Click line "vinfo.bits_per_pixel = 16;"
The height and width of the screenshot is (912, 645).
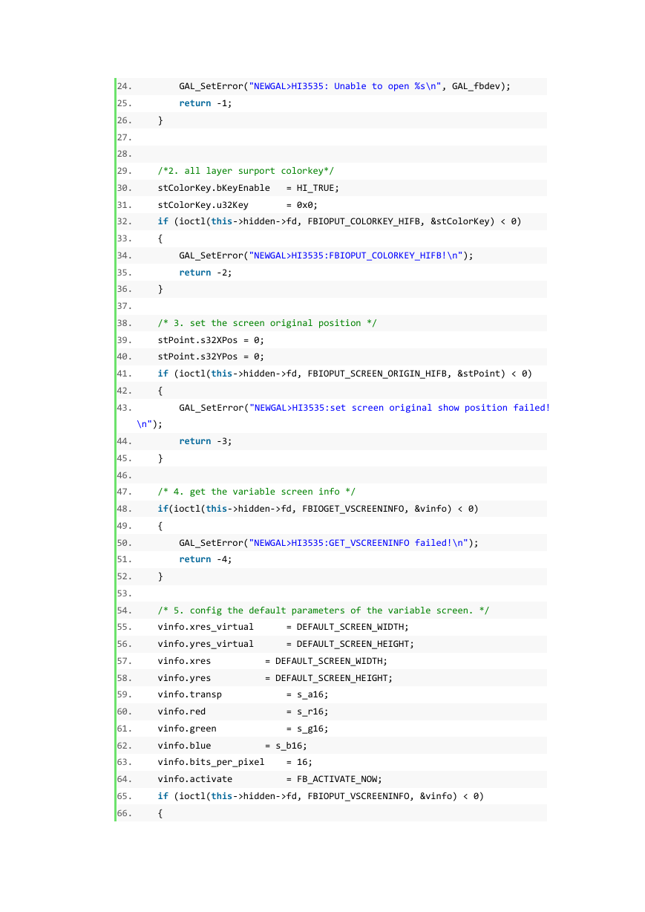(235, 762)
